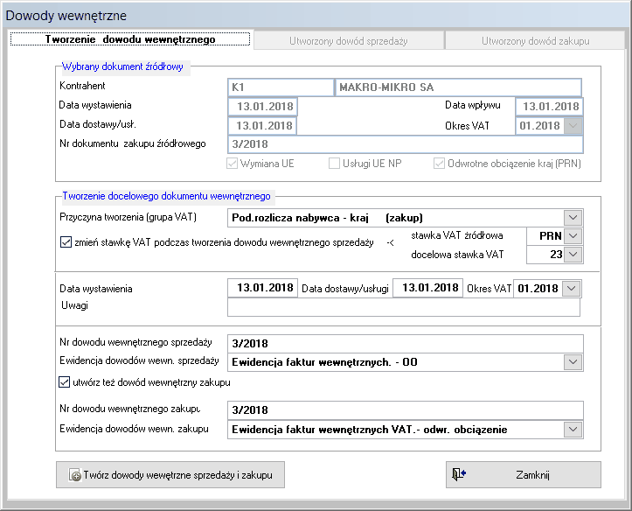Image resolution: width=632 pixels, height=511 pixels.
Task: Toggle the Usługi UE NP checkbox
Action: 334,164
